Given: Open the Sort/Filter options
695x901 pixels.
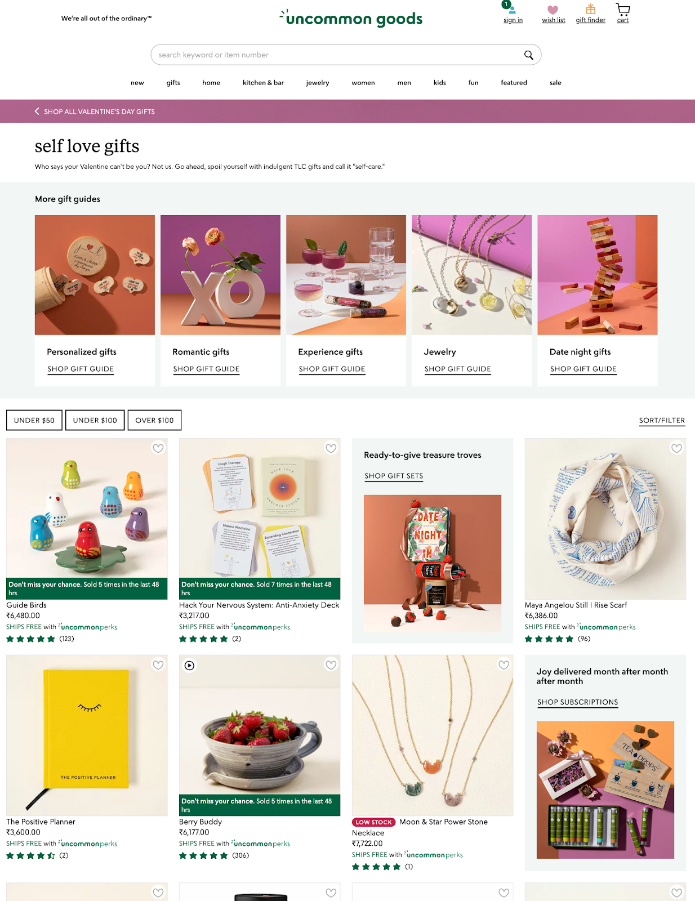Looking at the screenshot, I should [662, 421].
